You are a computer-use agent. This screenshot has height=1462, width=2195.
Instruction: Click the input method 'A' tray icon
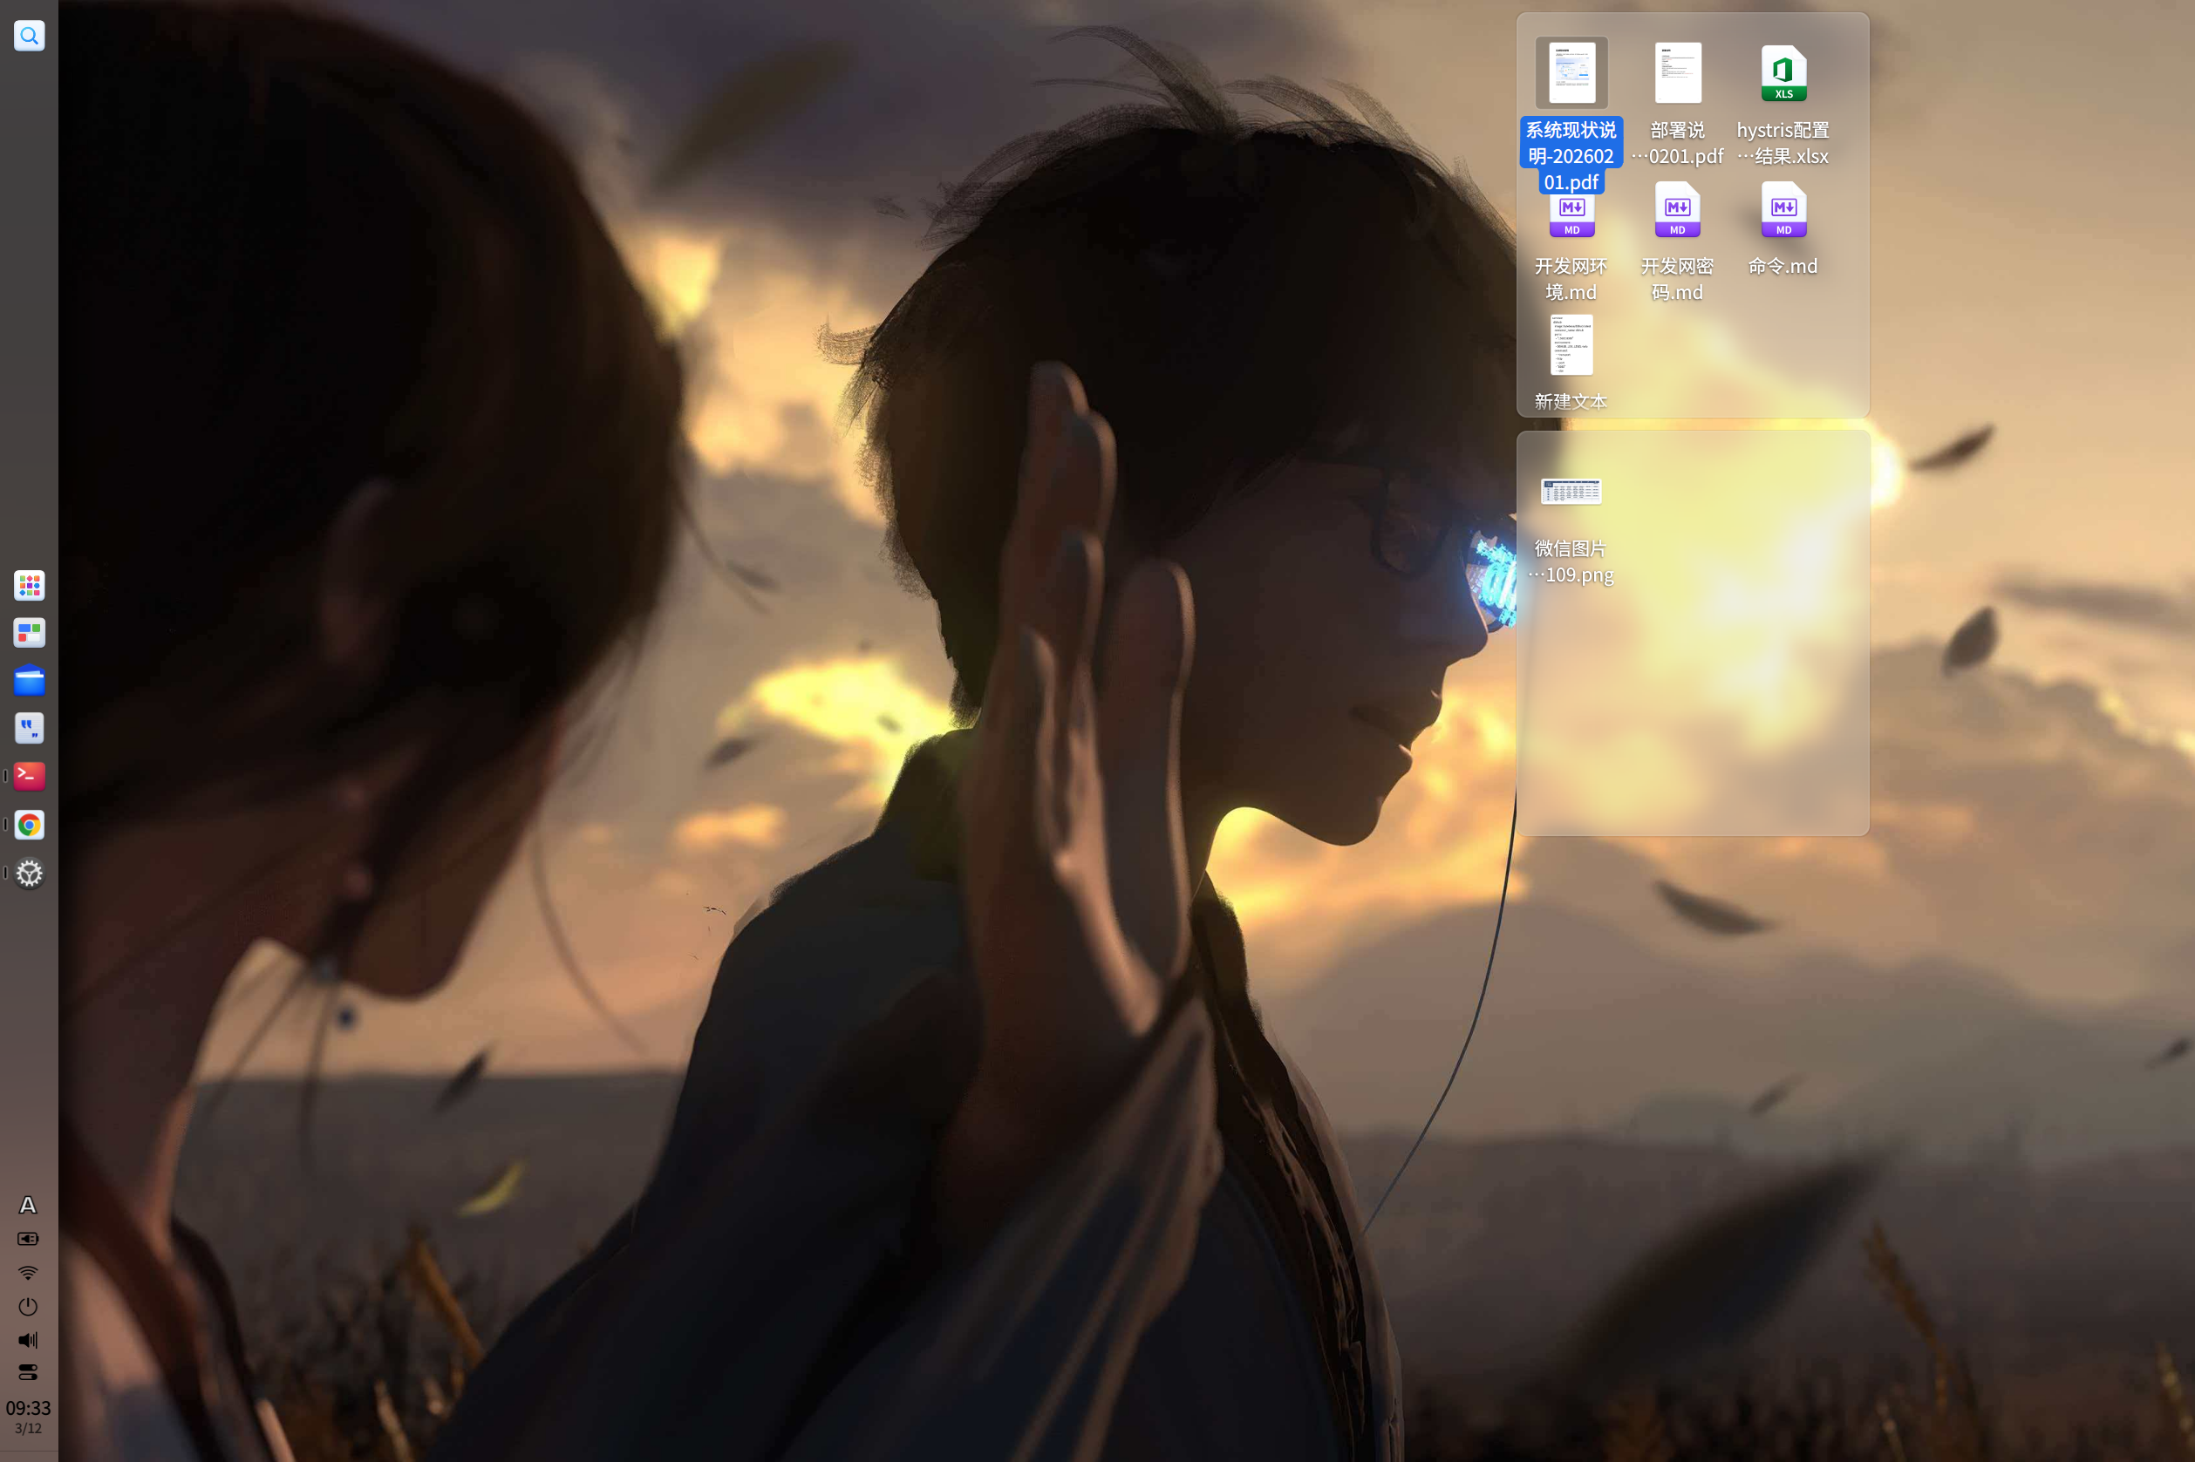pyautogui.click(x=28, y=1205)
